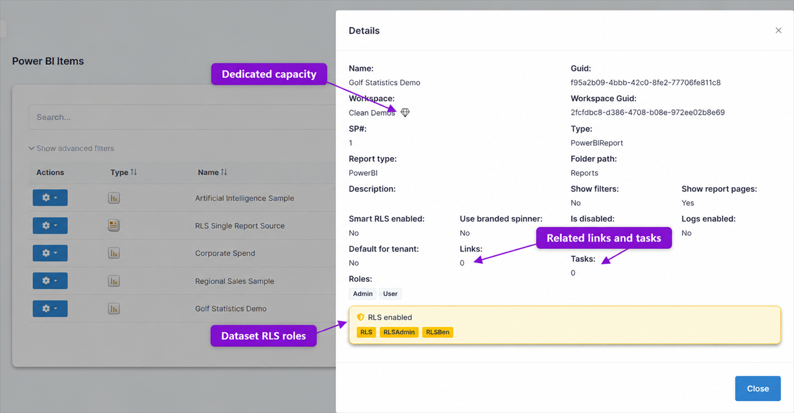The width and height of the screenshot is (794, 413).
Task: Click the blue Close button
Action: coord(758,388)
